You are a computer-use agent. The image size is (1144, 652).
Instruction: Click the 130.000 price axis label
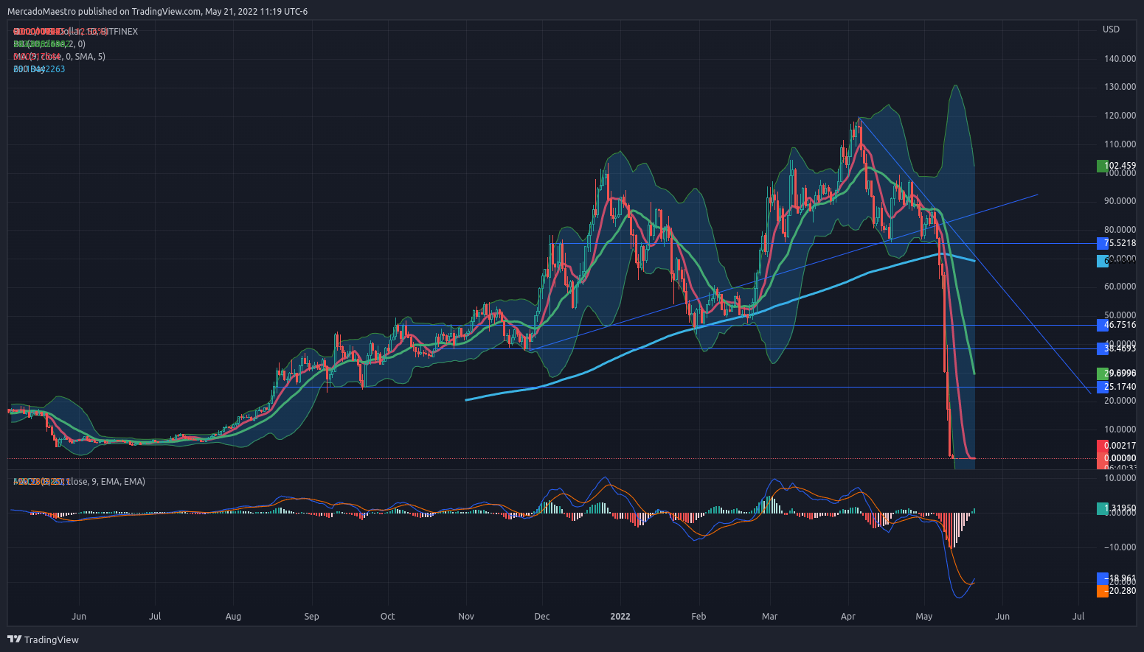click(x=1120, y=87)
